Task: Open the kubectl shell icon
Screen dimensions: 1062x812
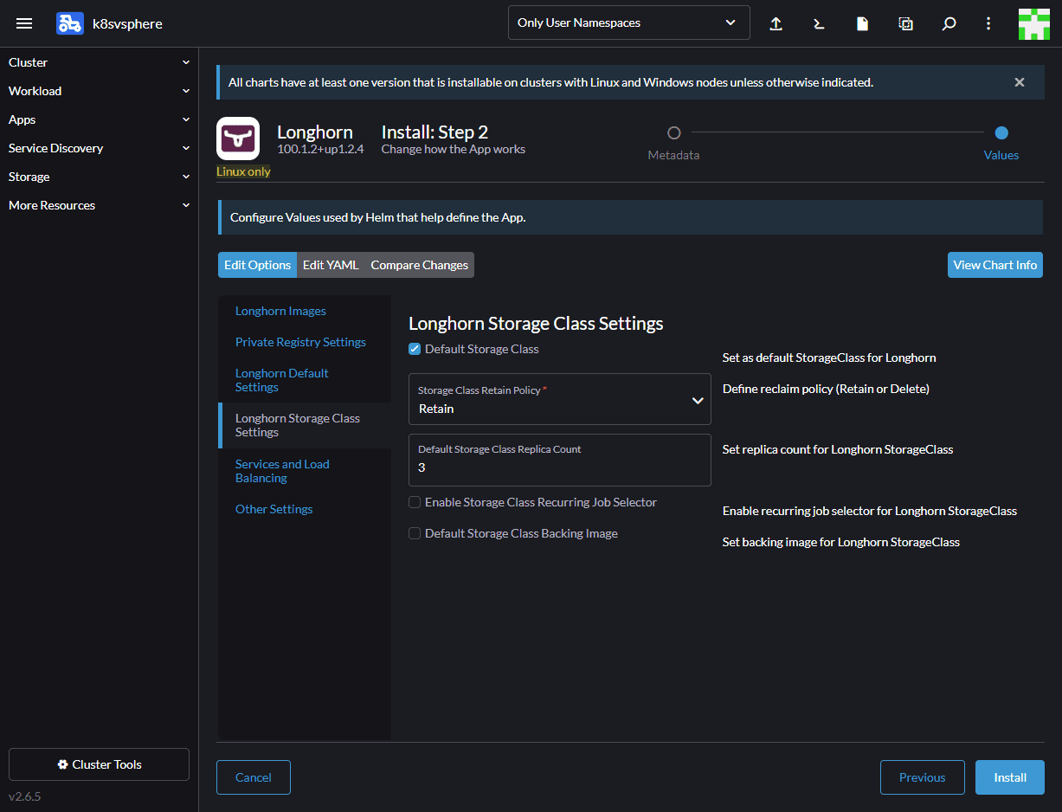Action: pyautogui.click(x=819, y=23)
